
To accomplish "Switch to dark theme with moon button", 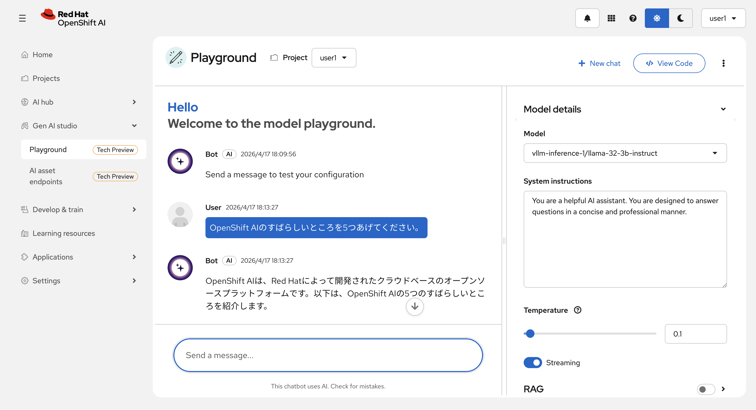I will tap(681, 18).
